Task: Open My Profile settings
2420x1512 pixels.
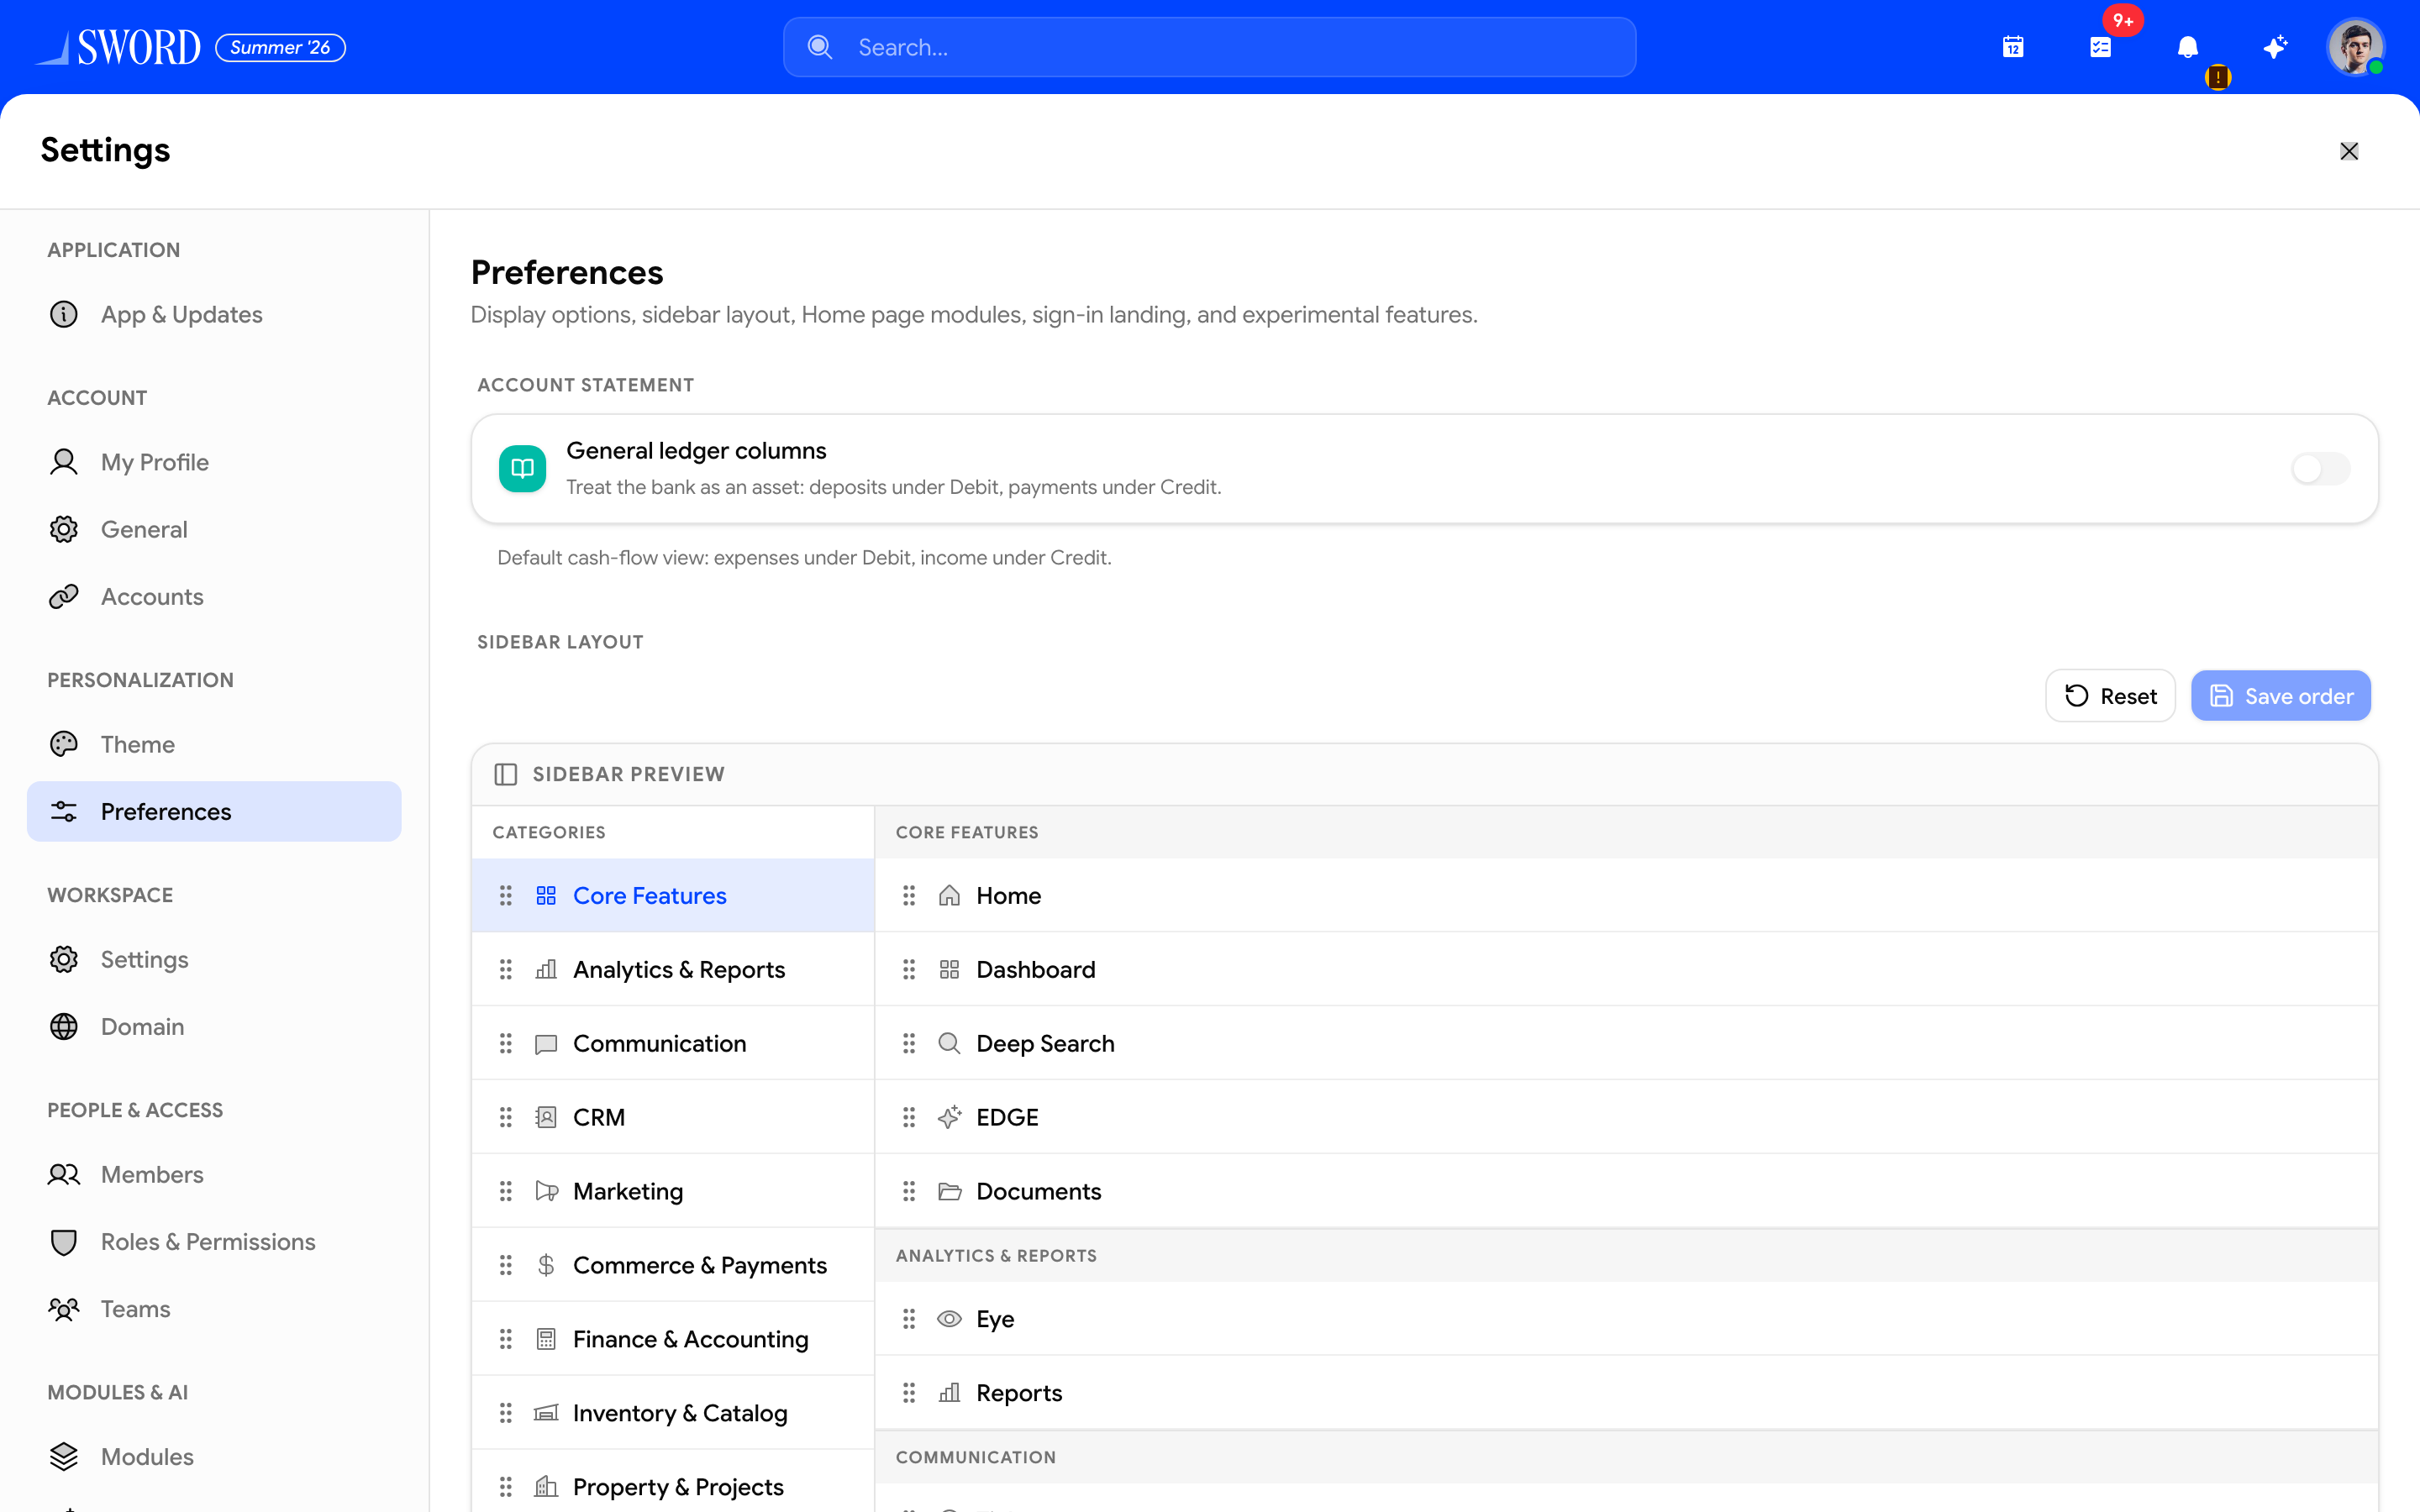Action: pyautogui.click(x=214, y=462)
